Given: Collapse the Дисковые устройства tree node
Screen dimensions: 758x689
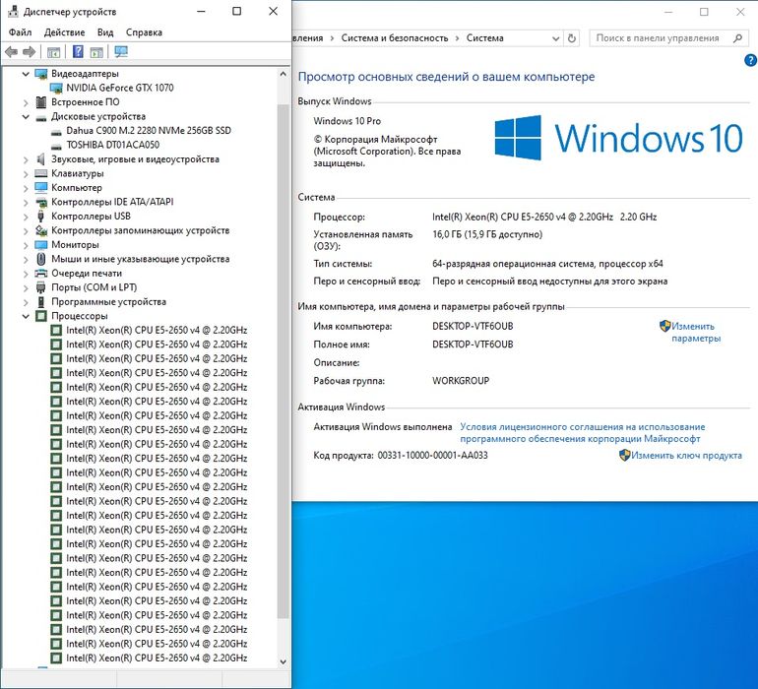Looking at the screenshot, I should coord(26,116).
